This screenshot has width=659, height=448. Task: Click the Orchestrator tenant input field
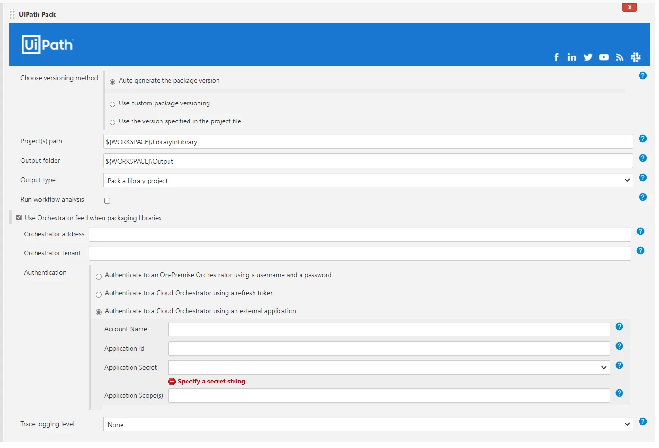pos(360,253)
